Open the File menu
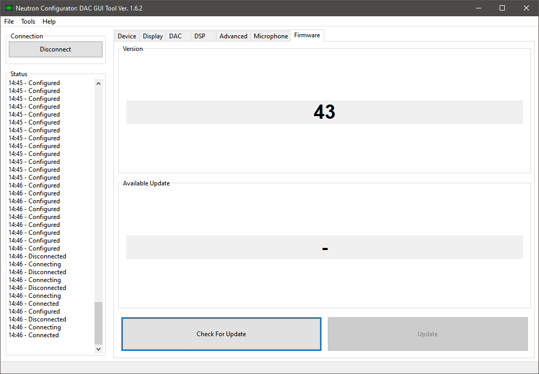539x374 pixels. 9,22
